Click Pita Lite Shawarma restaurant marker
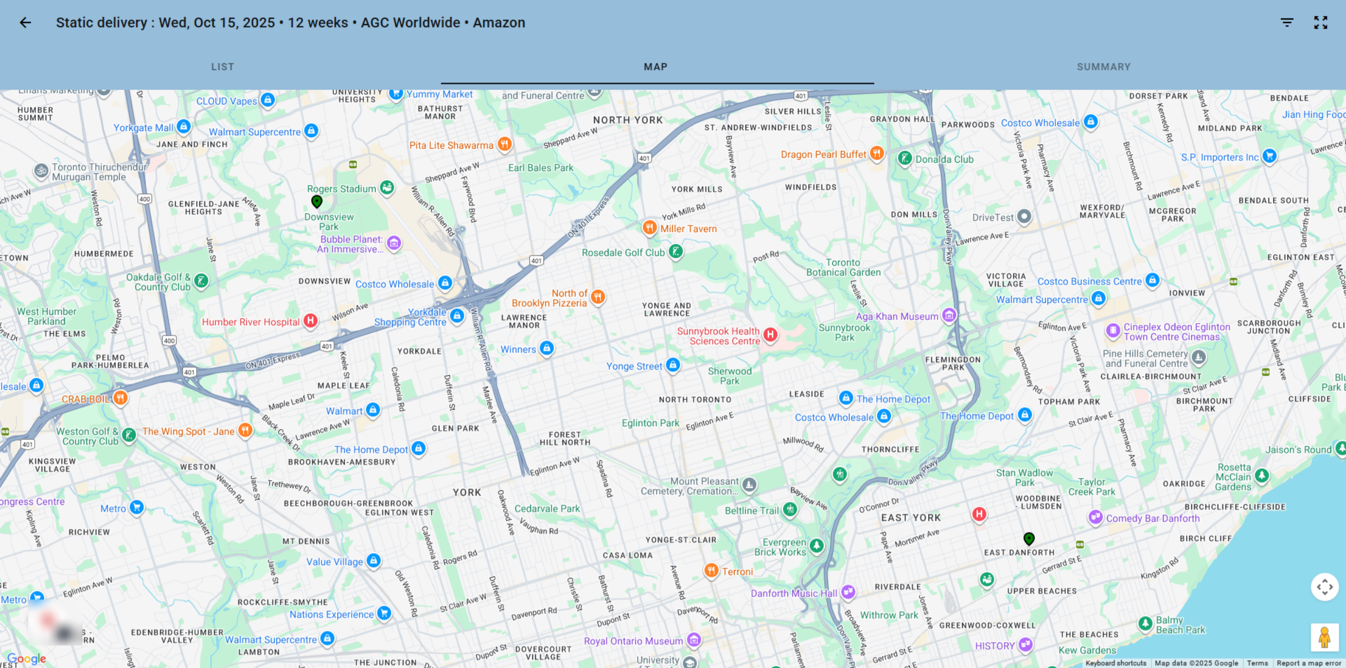Screen dimensions: 1346x668 (504, 144)
